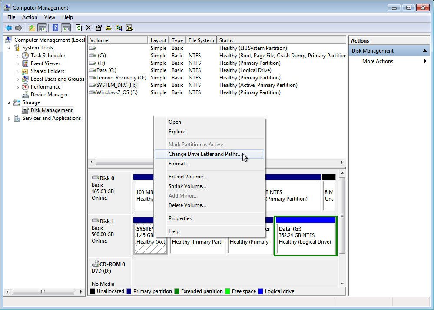Toggle the Show/Hide Action Pane button
The width and height of the screenshot is (434, 310).
pyautogui.click(x=66, y=28)
